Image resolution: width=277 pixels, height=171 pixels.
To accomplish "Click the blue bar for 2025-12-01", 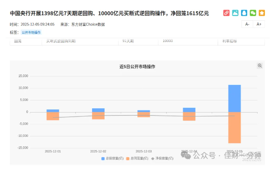I will 53,111.
